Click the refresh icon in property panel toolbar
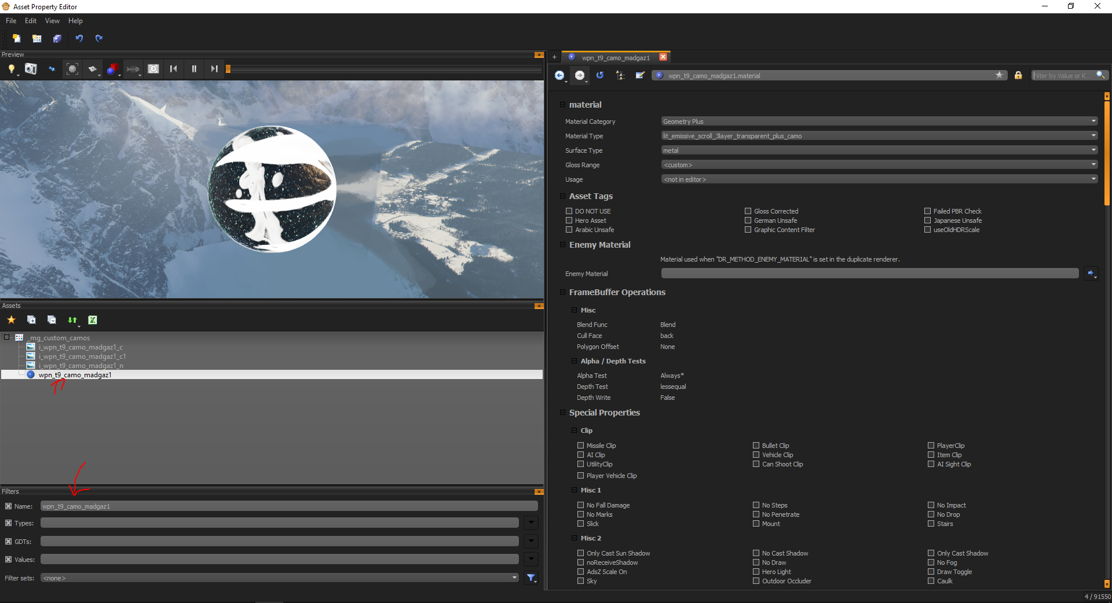This screenshot has height=603, width=1112. coord(600,75)
